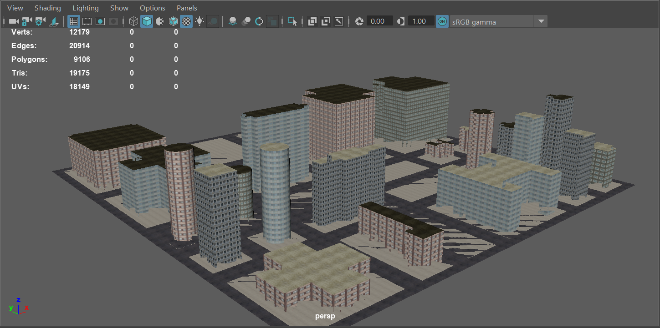This screenshot has height=328, width=660.
Task: Click the Select Camera icon
Action: (x=14, y=21)
